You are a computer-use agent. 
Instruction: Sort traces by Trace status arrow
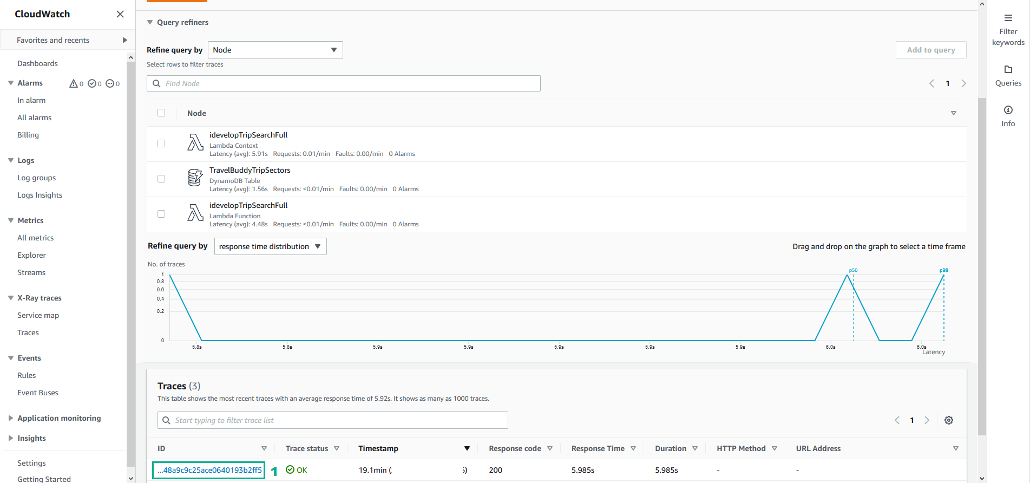337,448
